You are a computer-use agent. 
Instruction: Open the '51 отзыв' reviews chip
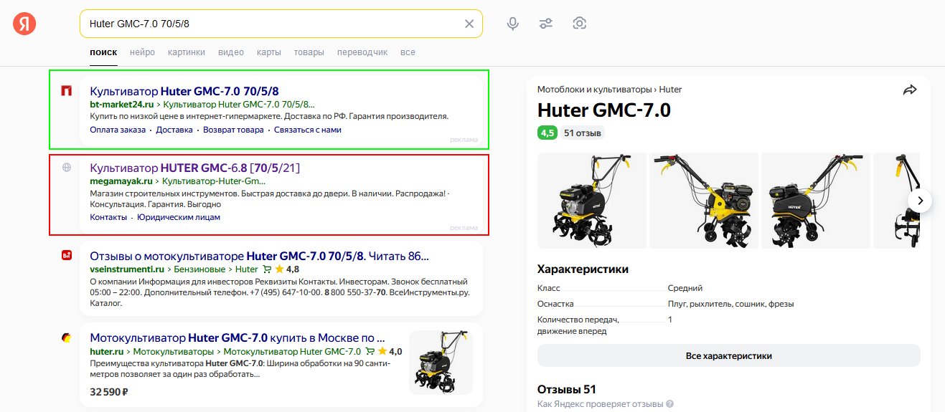tap(583, 133)
